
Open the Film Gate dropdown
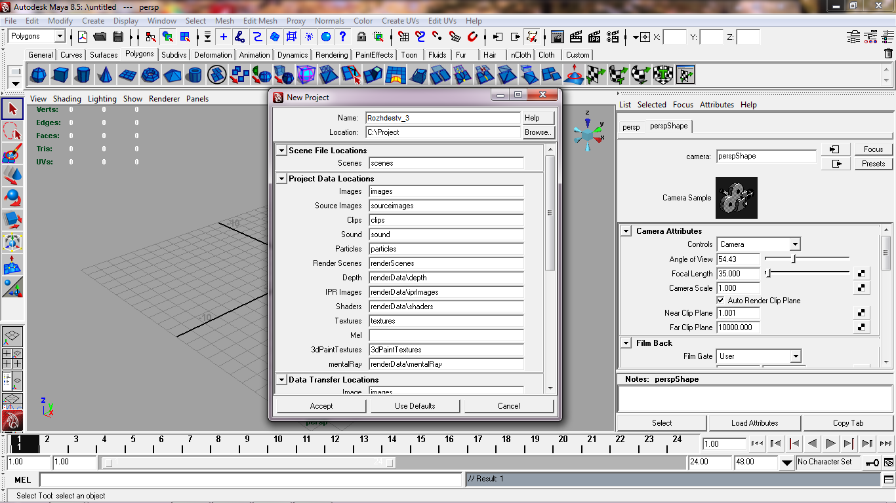click(795, 356)
